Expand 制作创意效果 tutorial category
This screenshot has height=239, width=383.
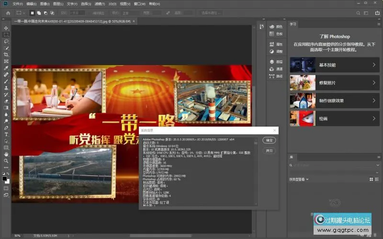(x=335, y=101)
